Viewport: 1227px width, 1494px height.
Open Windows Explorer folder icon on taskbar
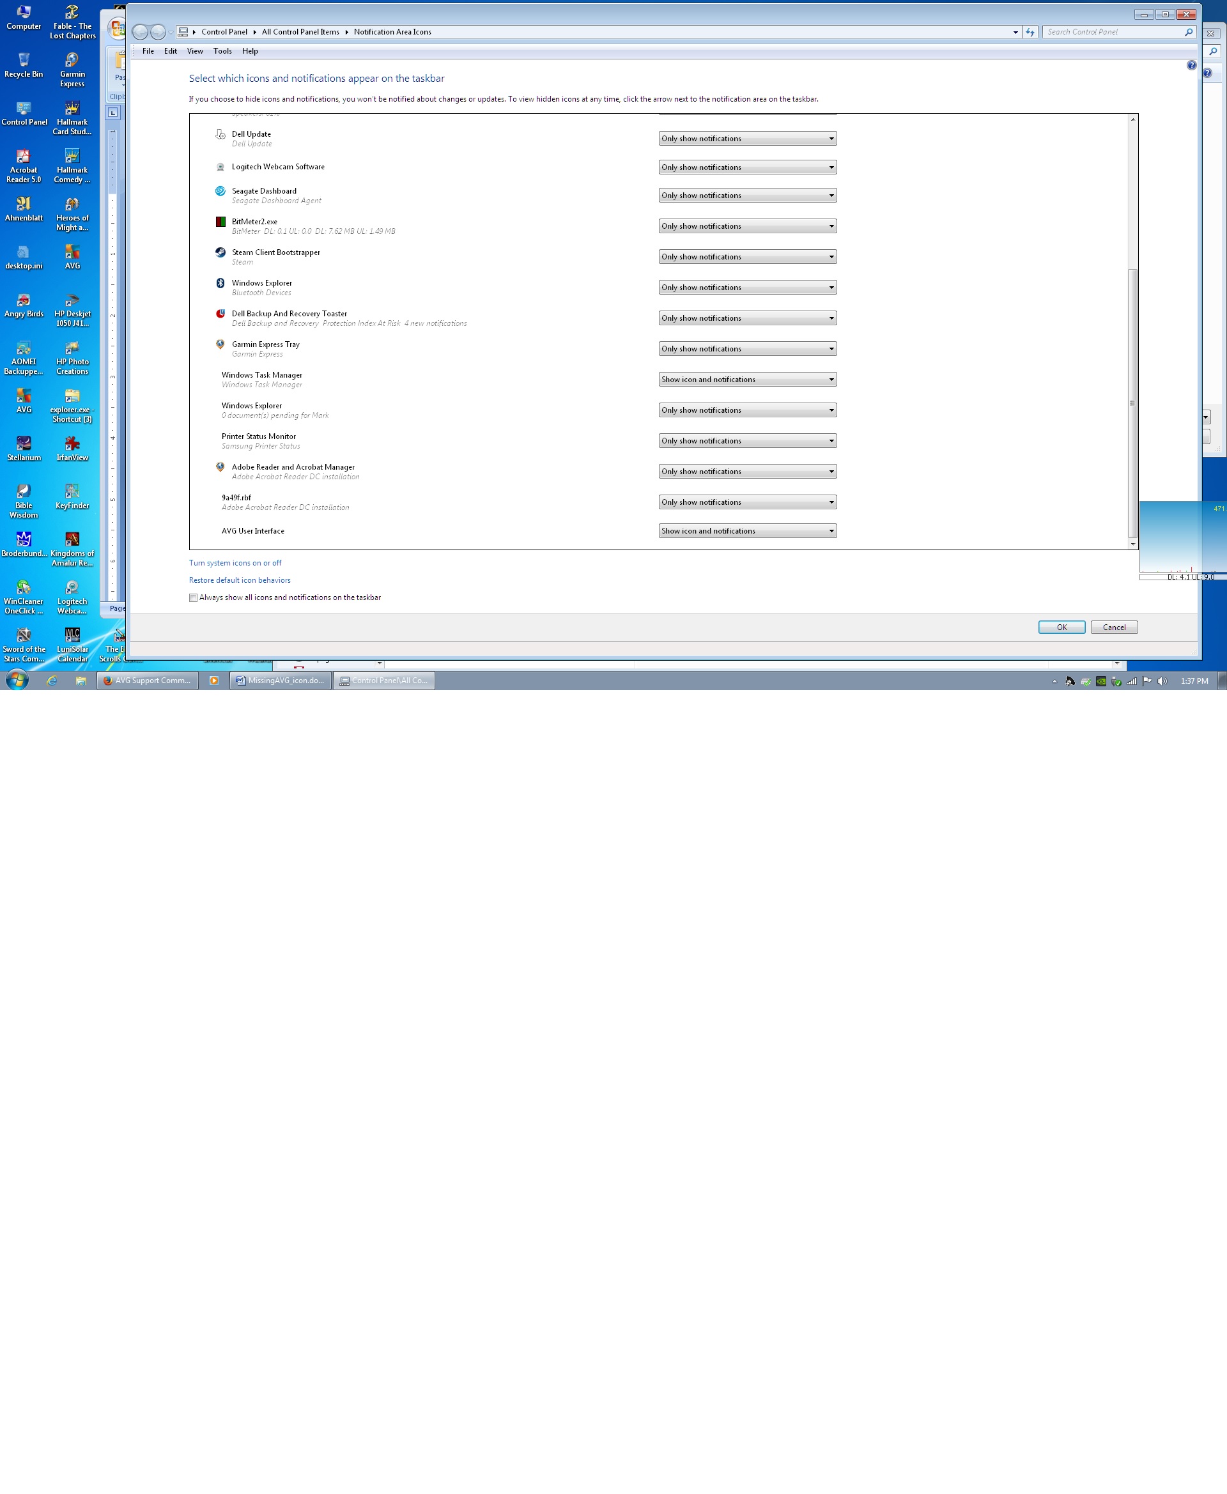81,681
